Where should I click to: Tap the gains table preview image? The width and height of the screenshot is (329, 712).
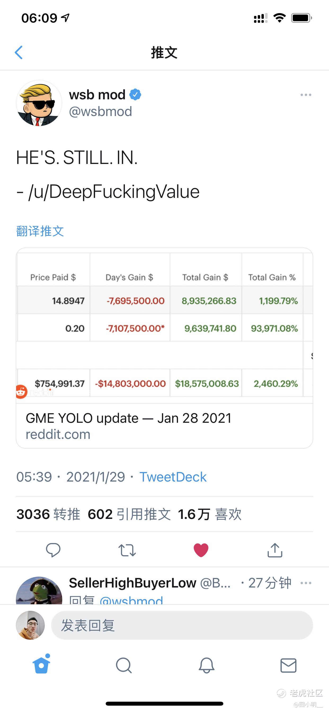[x=164, y=326]
